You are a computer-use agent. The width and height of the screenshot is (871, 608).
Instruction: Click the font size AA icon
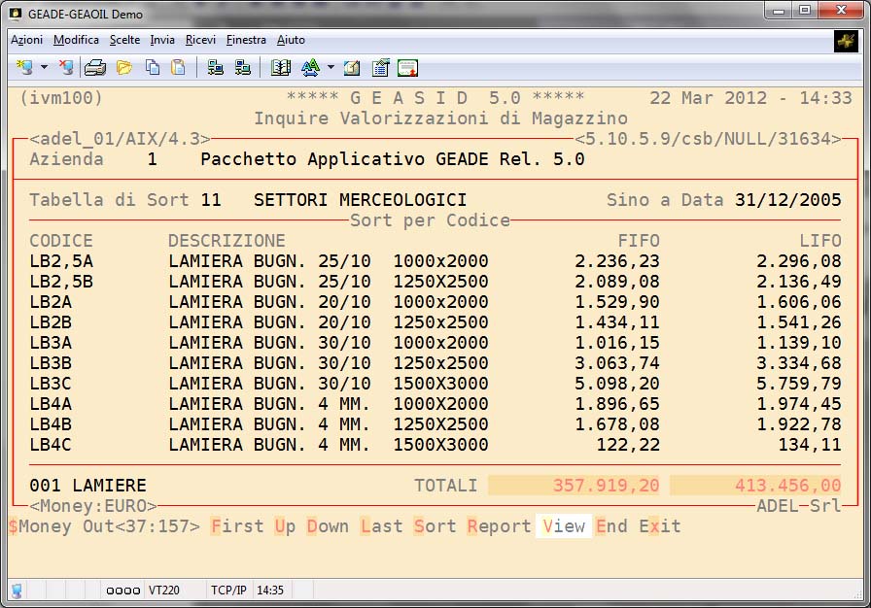(x=310, y=67)
